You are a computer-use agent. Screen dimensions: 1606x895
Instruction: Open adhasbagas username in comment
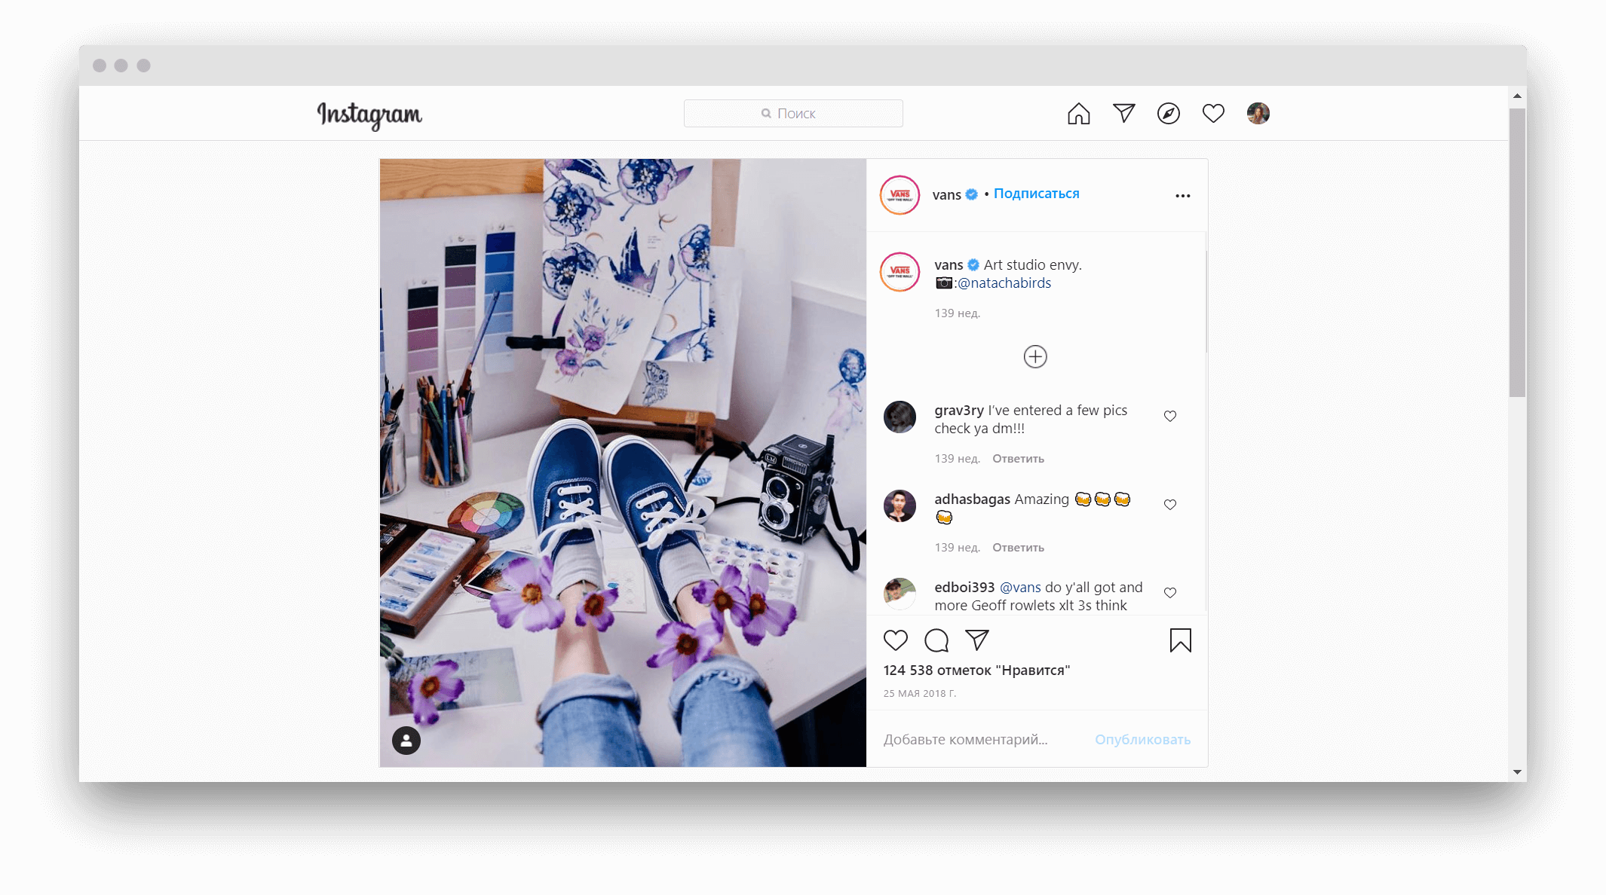pos(972,499)
